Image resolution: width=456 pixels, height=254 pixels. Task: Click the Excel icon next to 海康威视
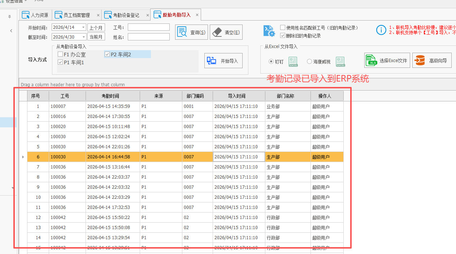[x=340, y=61]
